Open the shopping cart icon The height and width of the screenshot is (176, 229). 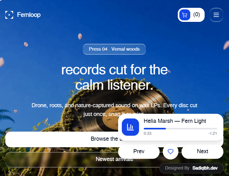tap(185, 15)
